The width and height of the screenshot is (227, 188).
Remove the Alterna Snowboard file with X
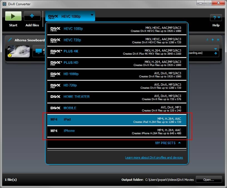click(x=218, y=40)
